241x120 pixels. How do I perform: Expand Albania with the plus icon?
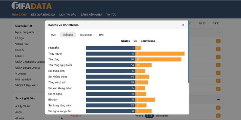(62, 118)
